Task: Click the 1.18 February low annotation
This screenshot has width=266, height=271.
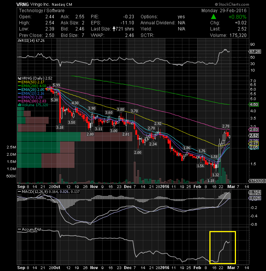Action: point(211,181)
